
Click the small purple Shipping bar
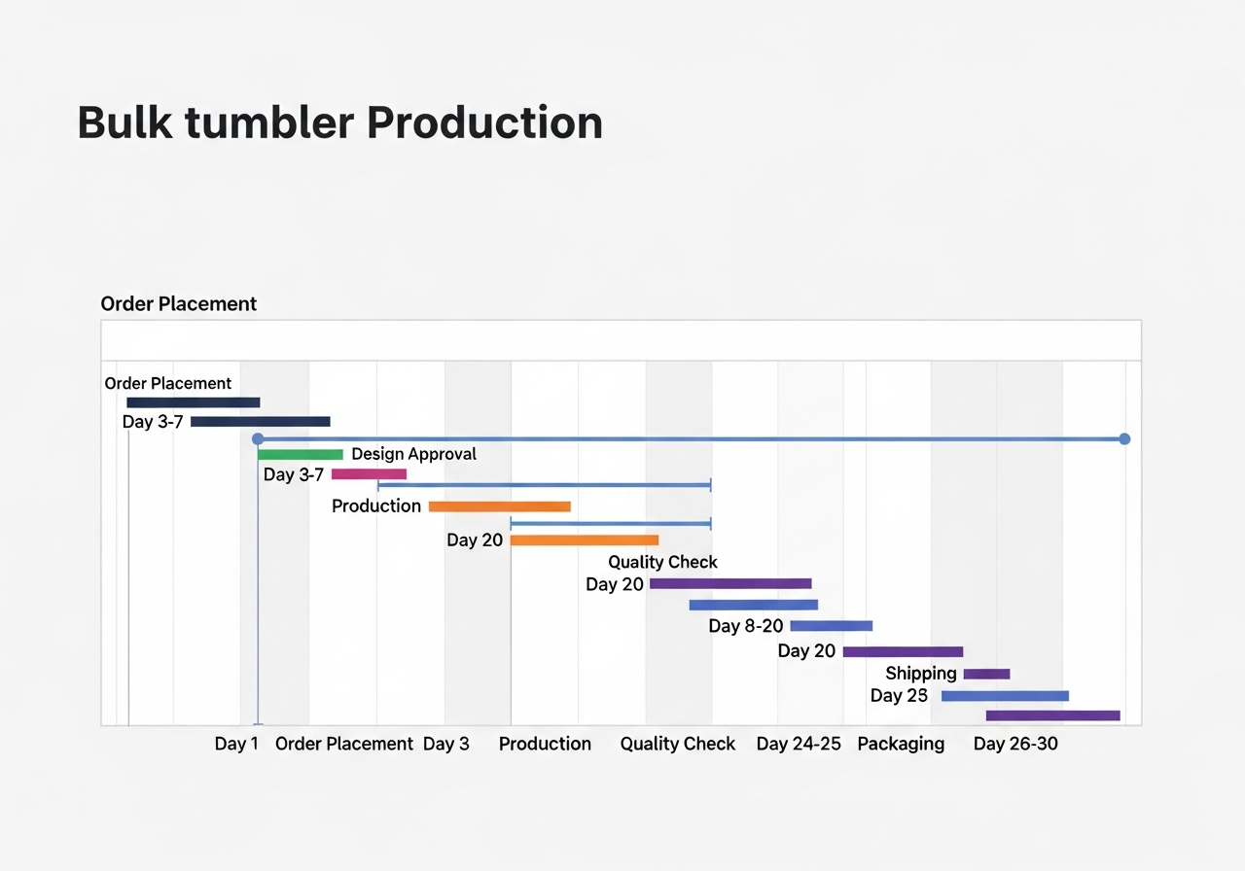pyautogui.click(x=984, y=673)
